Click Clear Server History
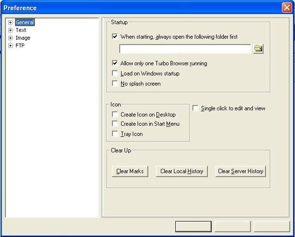295x237 pixels. [x=241, y=171]
